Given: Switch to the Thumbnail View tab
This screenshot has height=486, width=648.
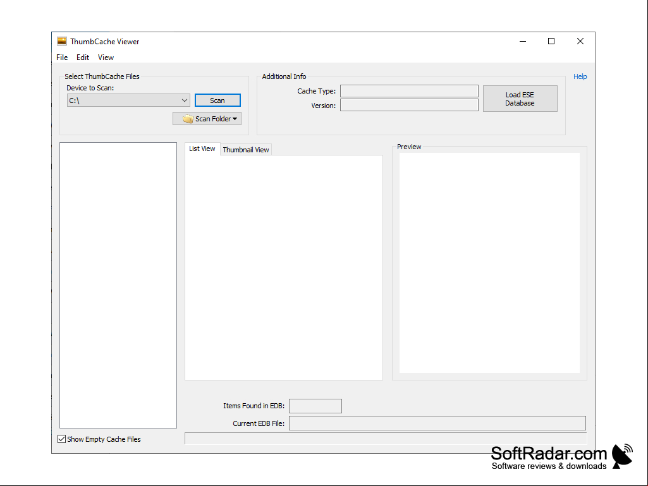Looking at the screenshot, I should [246, 150].
